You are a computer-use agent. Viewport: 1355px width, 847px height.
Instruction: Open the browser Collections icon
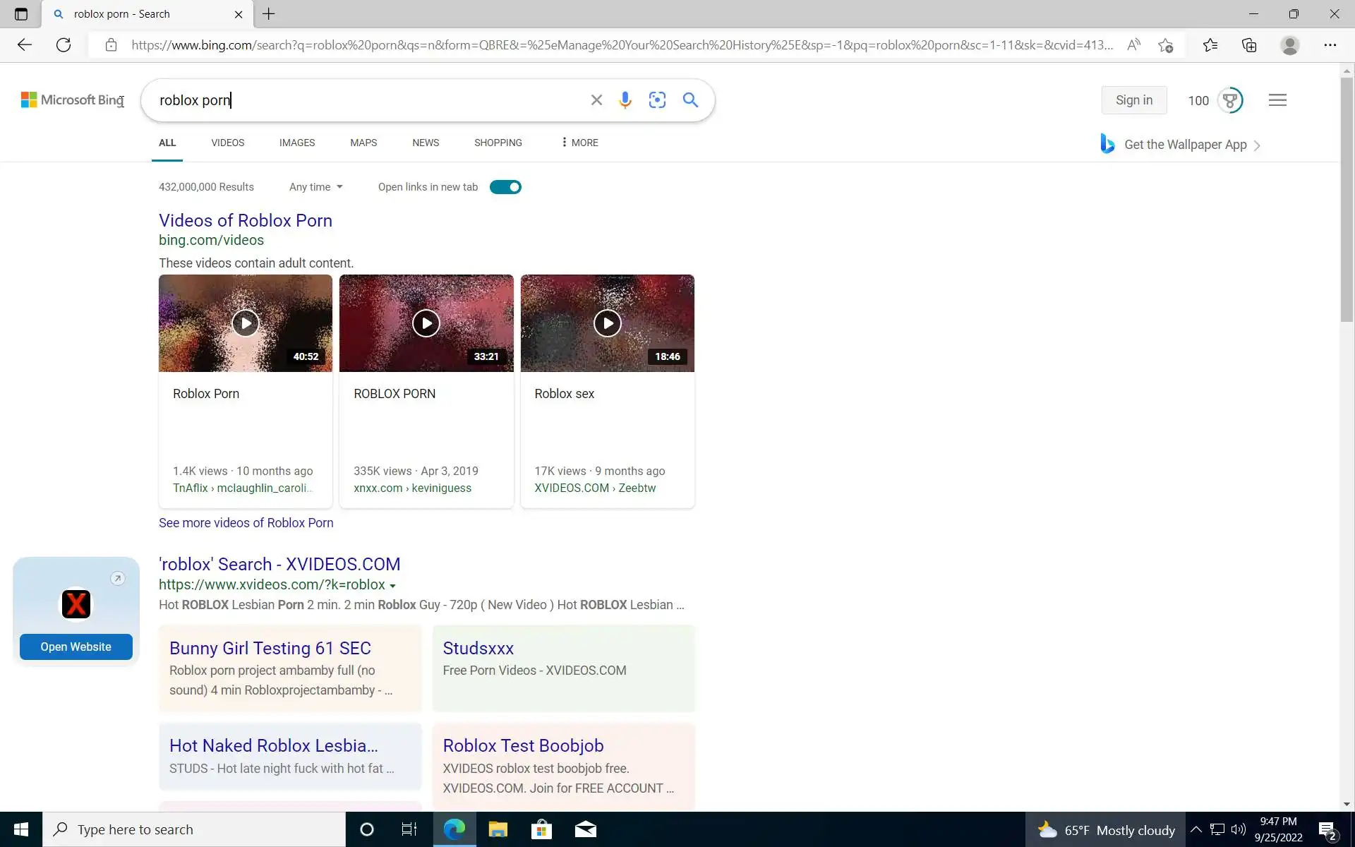(1249, 45)
